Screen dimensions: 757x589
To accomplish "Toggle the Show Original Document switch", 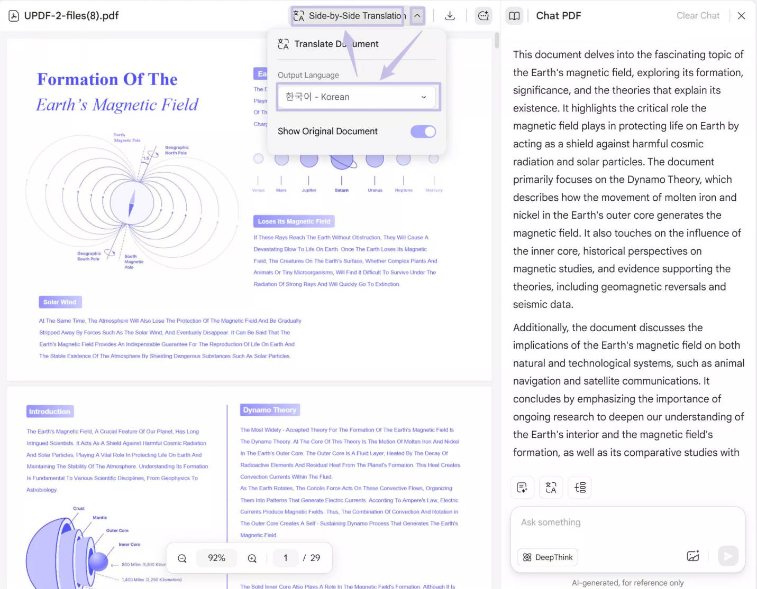I will pyautogui.click(x=423, y=131).
